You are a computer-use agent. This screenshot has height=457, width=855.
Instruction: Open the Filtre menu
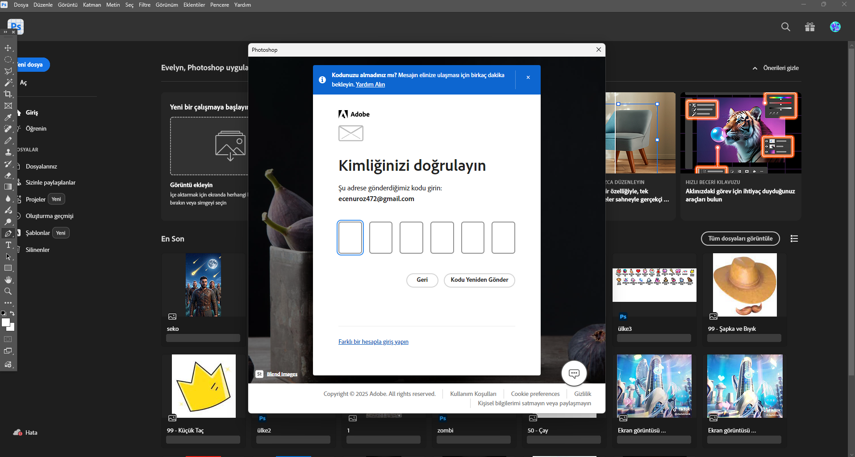click(145, 5)
